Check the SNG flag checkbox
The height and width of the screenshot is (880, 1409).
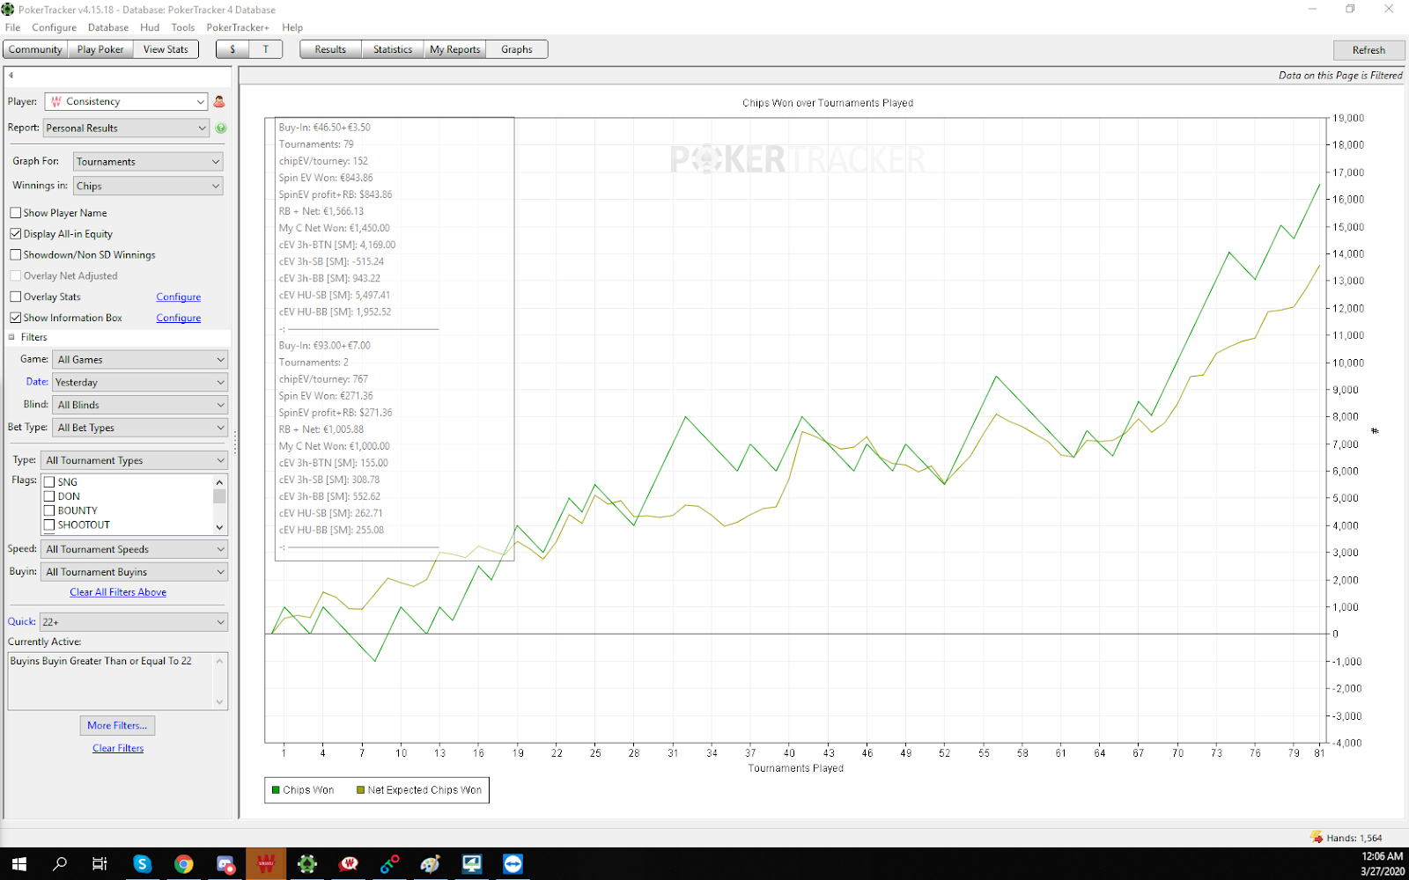(x=49, y=482)
